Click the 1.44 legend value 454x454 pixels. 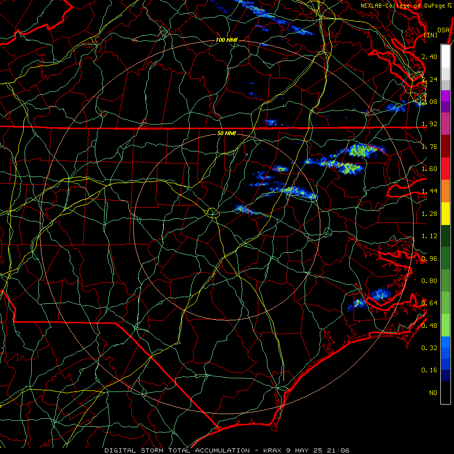pos(429,191)
